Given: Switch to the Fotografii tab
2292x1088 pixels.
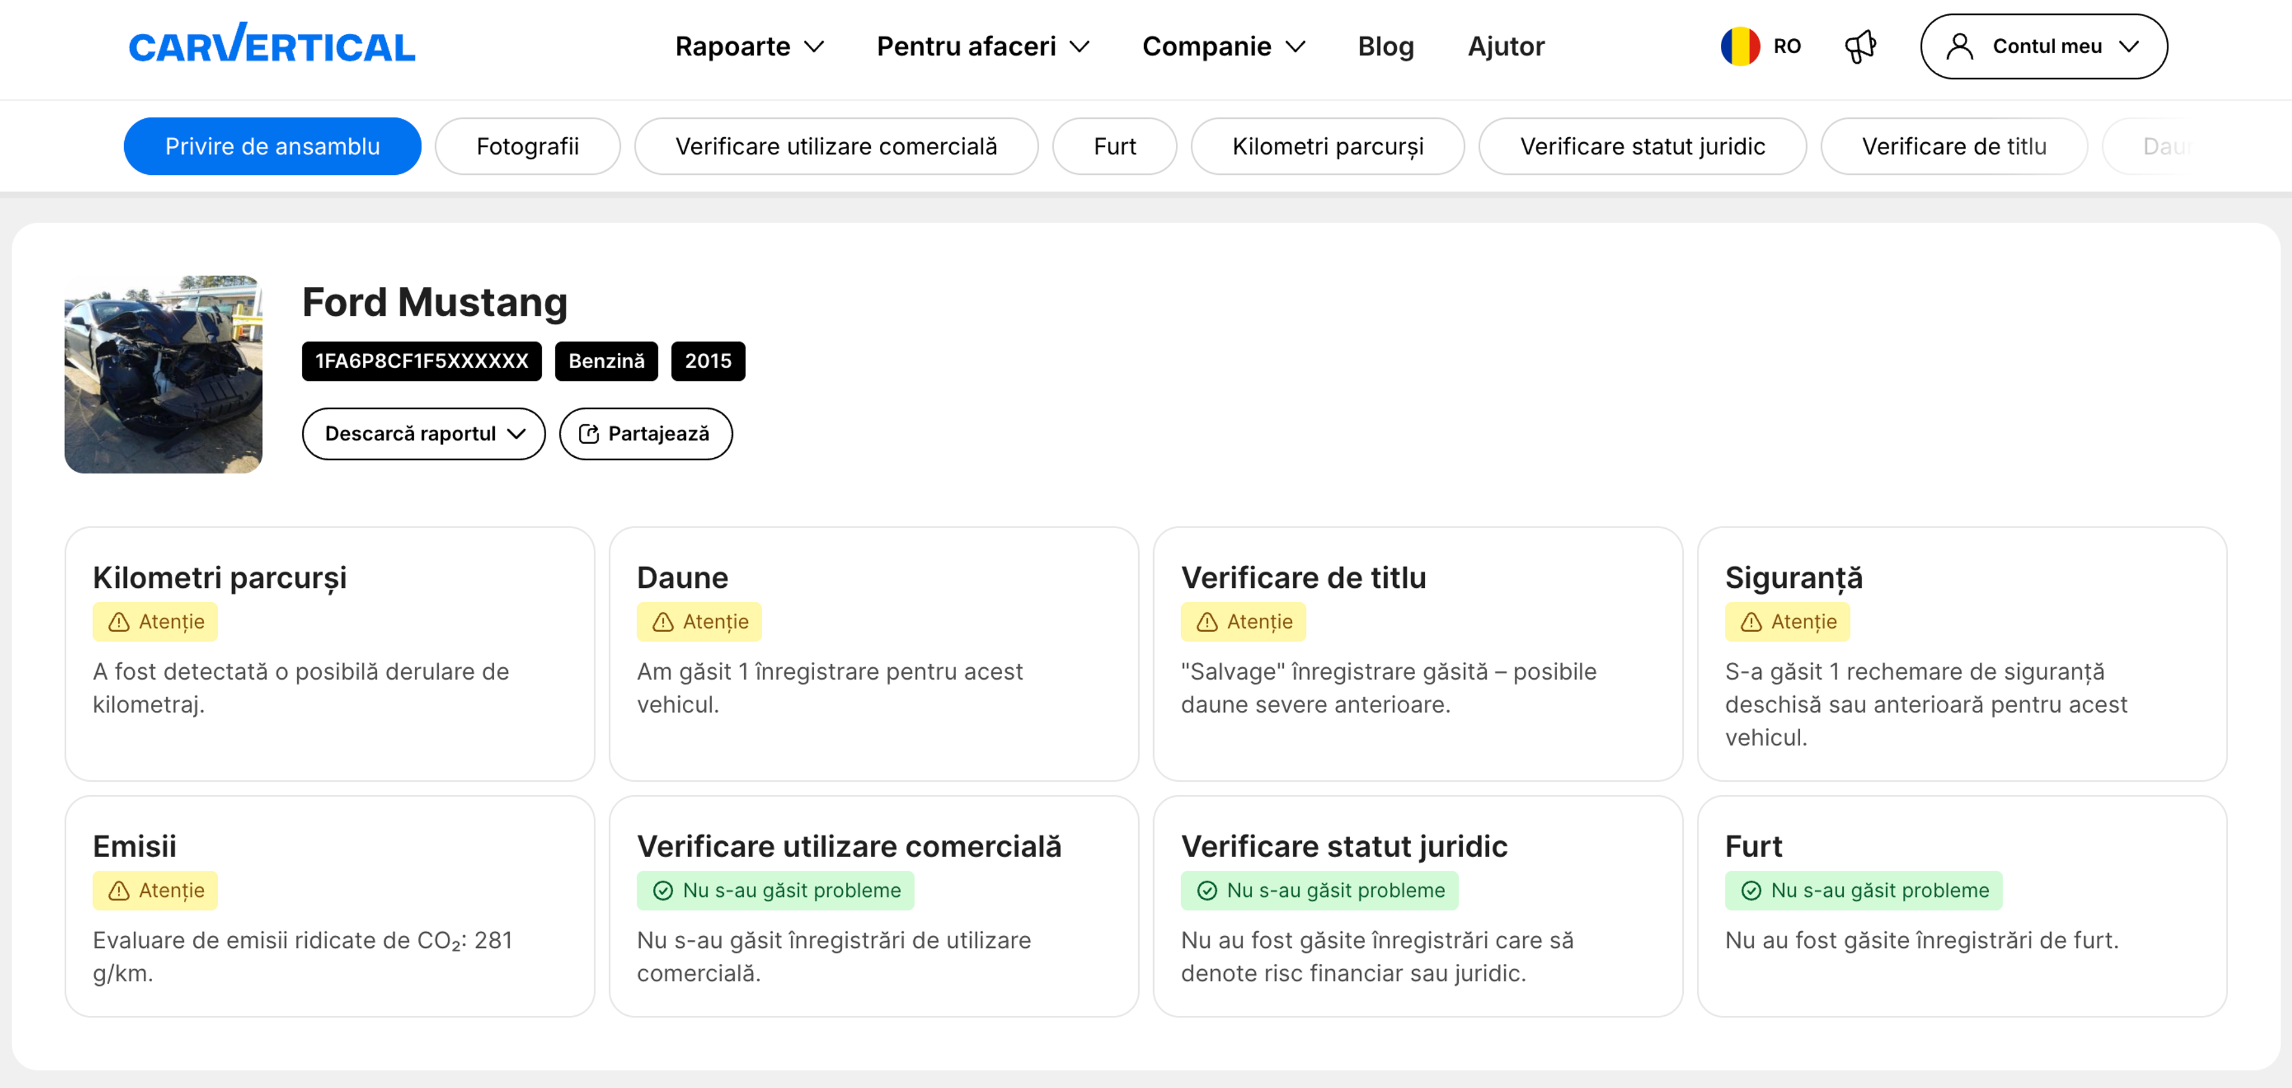Looking at the screenshot, I should click(x=526, y=147).
